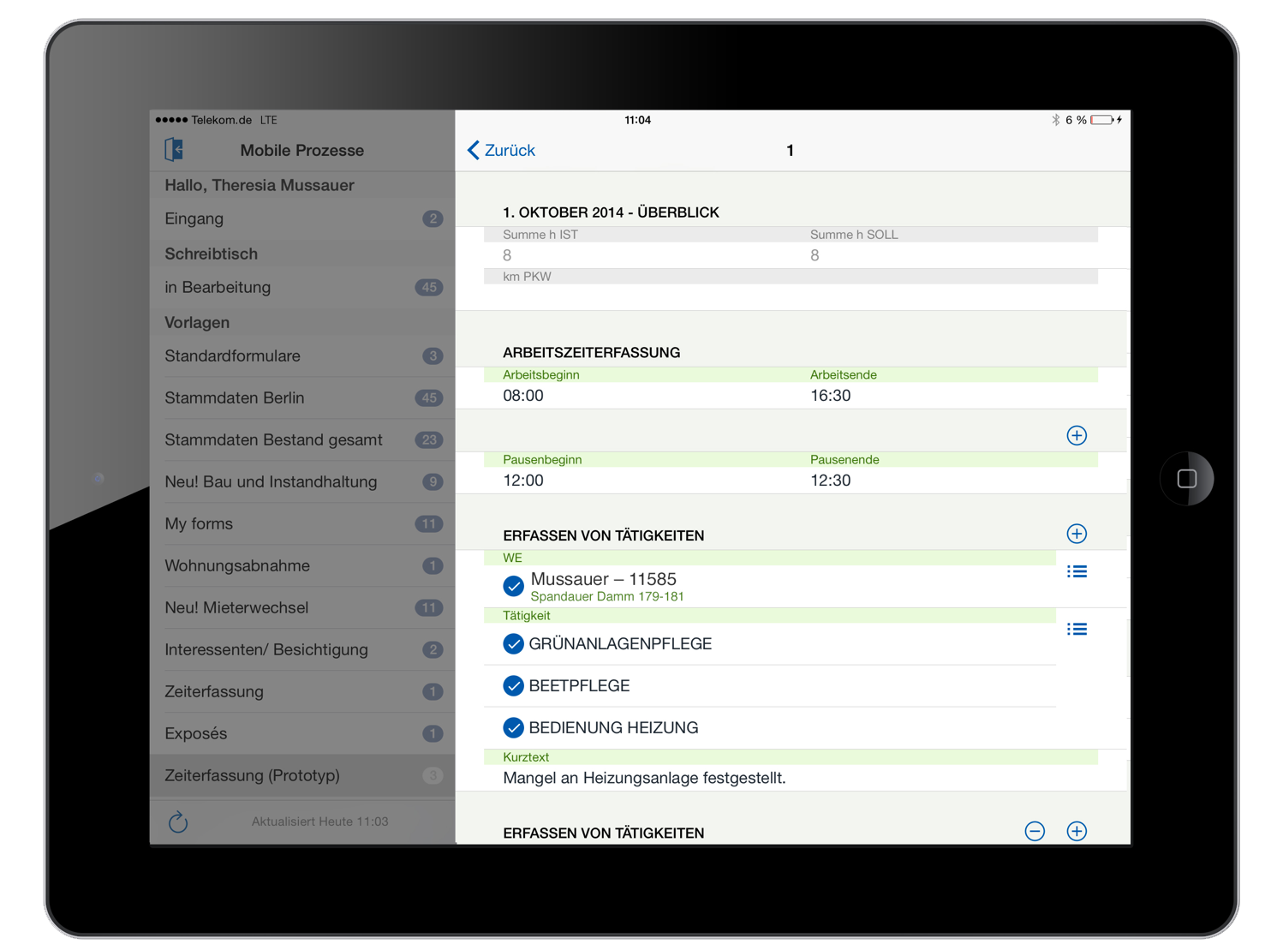The height and width of the screenshot is (950, 1271).
Task: Add an activity in the first Erfassen von Tätigkeiten header
Action: click(x=1077, y=534)
